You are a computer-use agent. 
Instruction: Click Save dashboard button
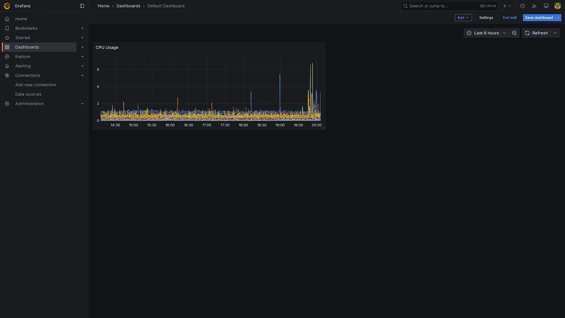pyautogui.click(x=539, y=18)
